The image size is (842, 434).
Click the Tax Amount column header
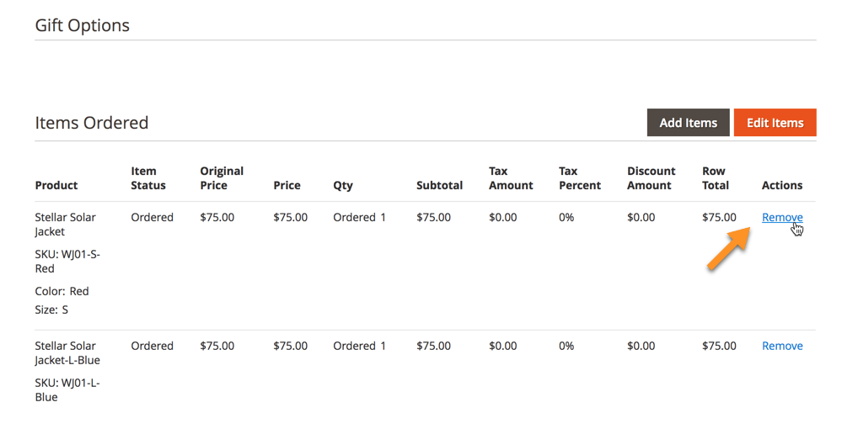[511, 178]
